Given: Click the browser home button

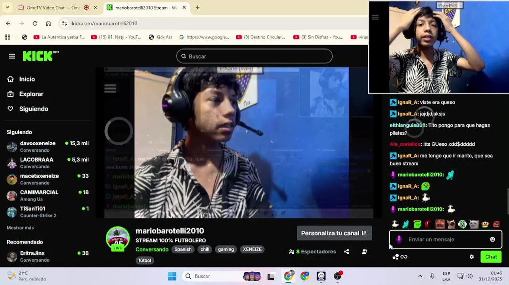Looking at the screenshot, I should point(48,23).
